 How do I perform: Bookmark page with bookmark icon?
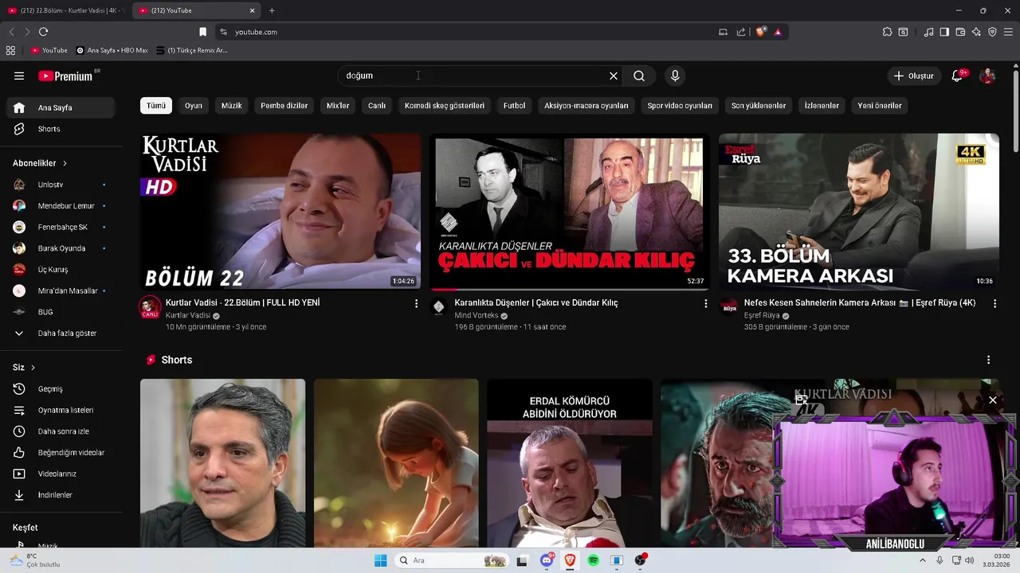click(x=202, y=32)
